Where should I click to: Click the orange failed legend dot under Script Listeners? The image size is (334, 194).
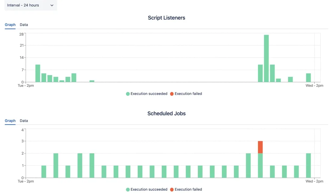pyautogui.click(x=172, y=94)
